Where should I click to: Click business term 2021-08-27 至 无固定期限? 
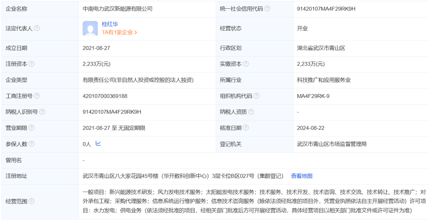click(114, 128)
